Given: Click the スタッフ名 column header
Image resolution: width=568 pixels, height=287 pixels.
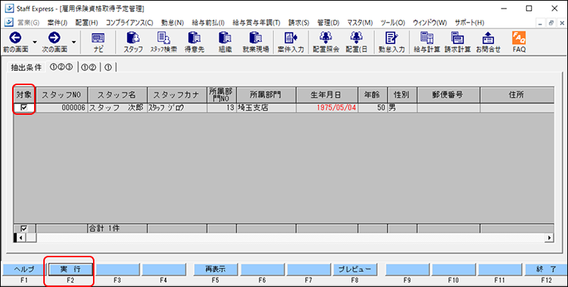Looking at the screenshot, I should pos(117,95).
